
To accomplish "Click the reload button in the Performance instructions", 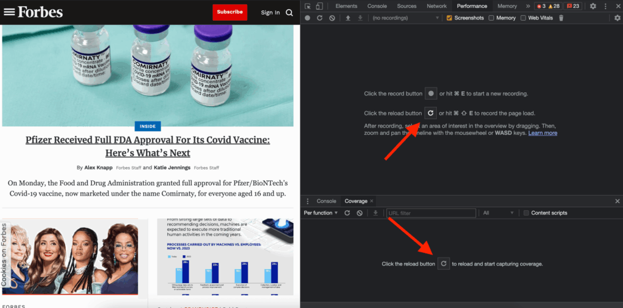I will (x=430, y=113).
